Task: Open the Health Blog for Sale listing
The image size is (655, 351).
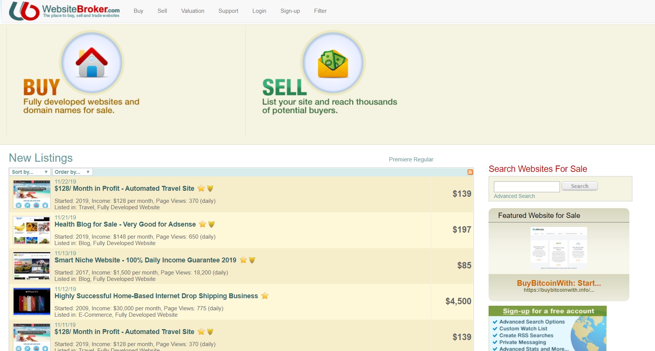Action: point(125,224)
